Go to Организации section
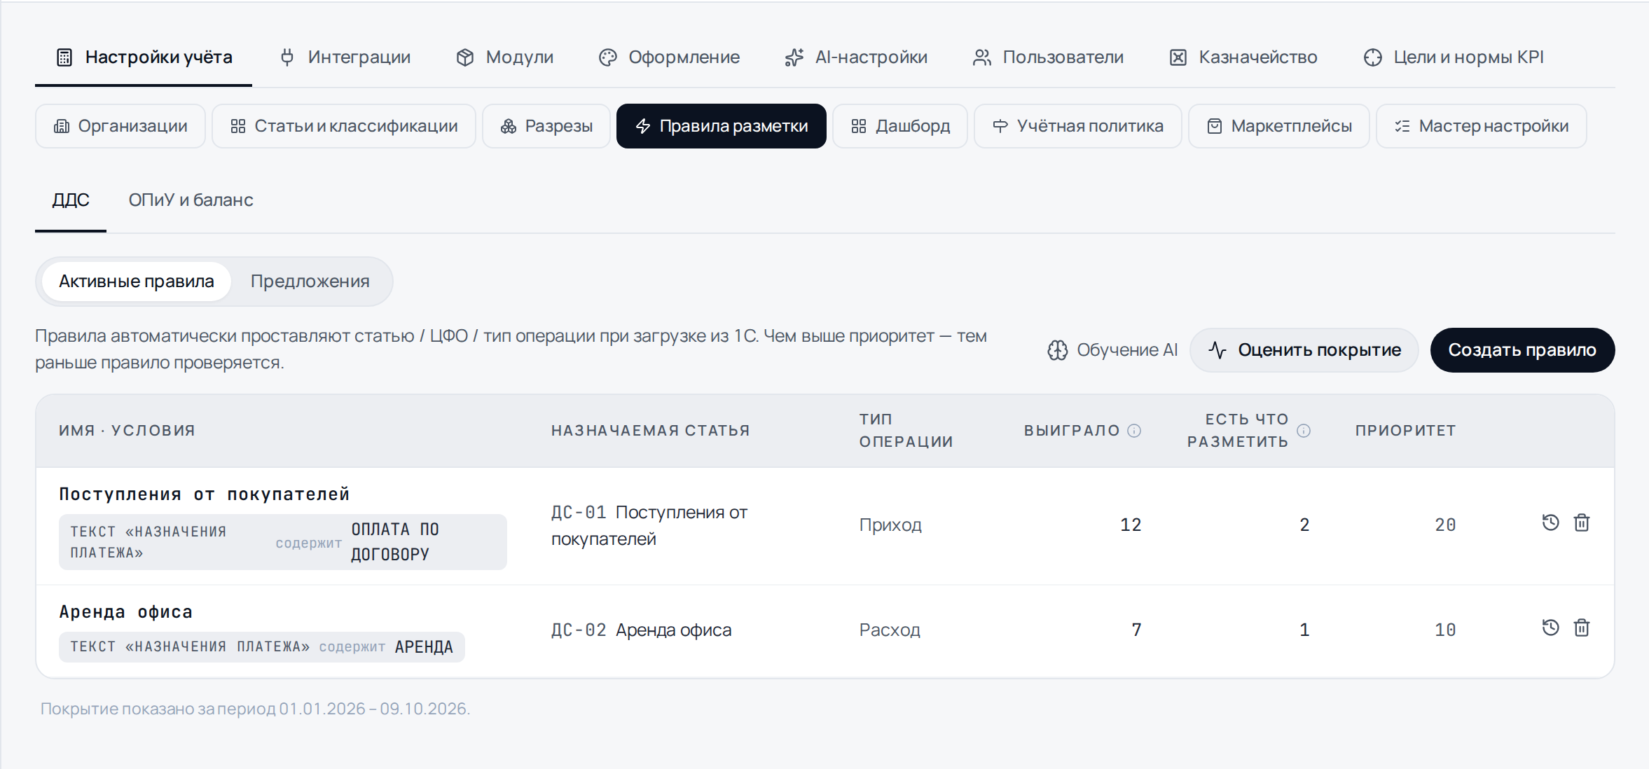Viewport: 1649px width, 769px height. [x=120, y=126]
